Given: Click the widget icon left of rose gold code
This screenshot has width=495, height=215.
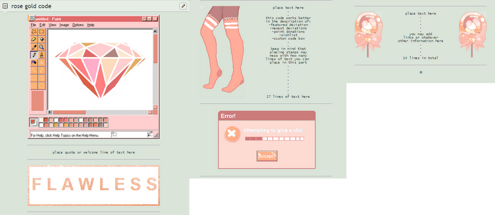Looking at the screenshot, I should pos(5,6).
